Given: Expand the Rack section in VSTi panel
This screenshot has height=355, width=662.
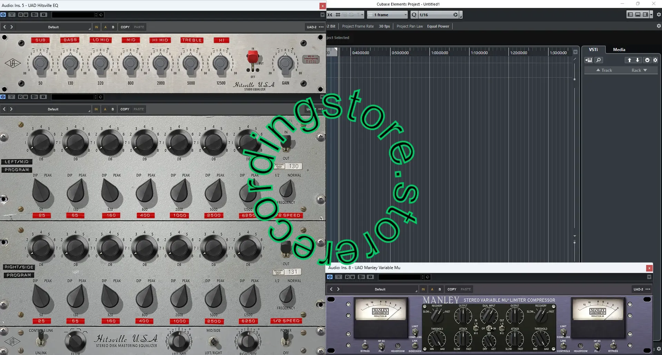Looking at the screenshot, I should pos(639,70).
